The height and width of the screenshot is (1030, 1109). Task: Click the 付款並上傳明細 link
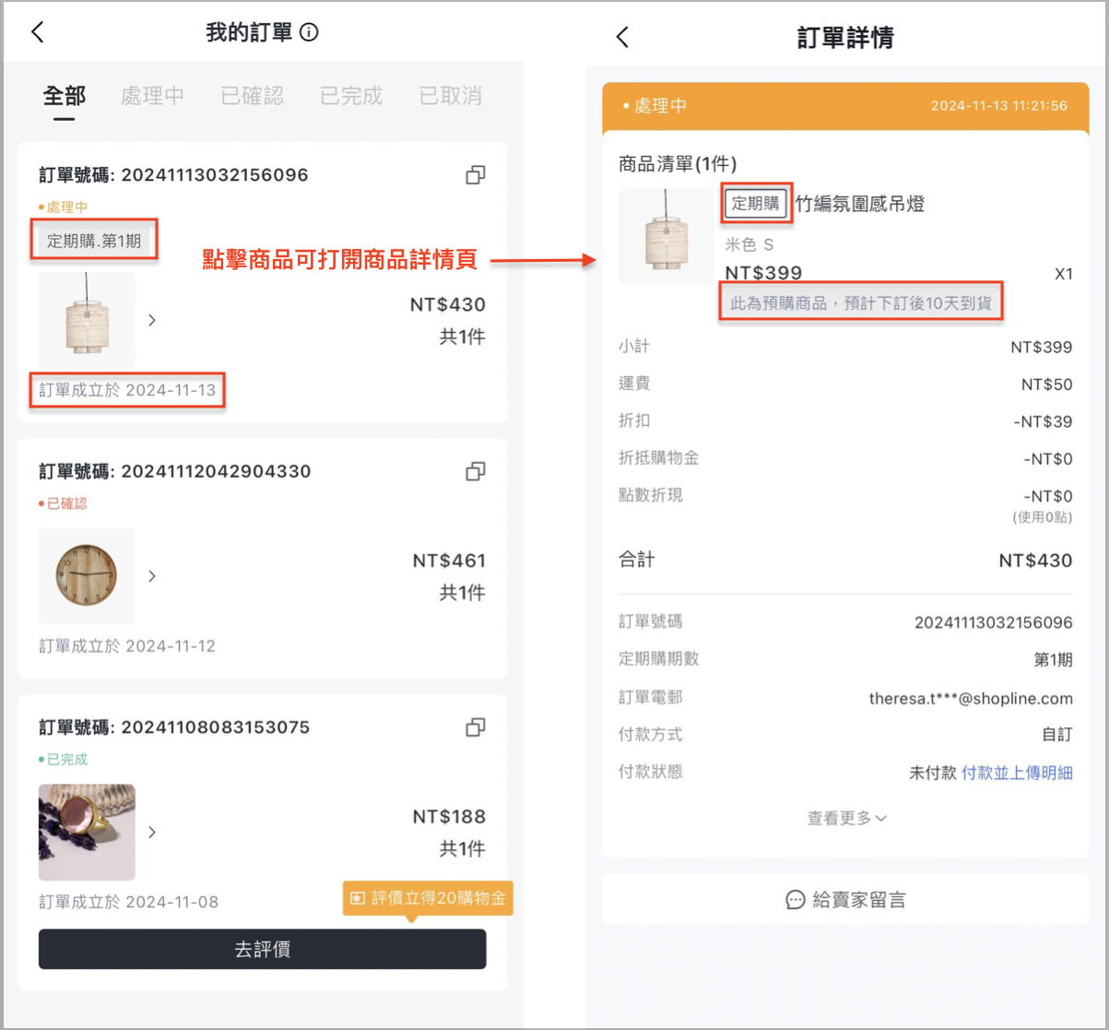coord(1017,773)
